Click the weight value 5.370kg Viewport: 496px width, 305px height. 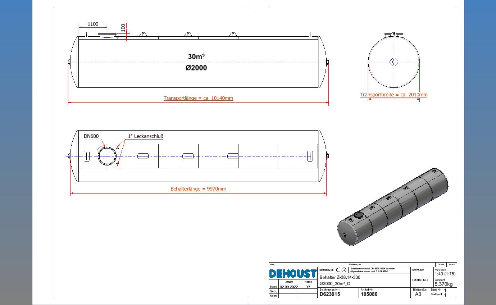(x=443, y=284)
